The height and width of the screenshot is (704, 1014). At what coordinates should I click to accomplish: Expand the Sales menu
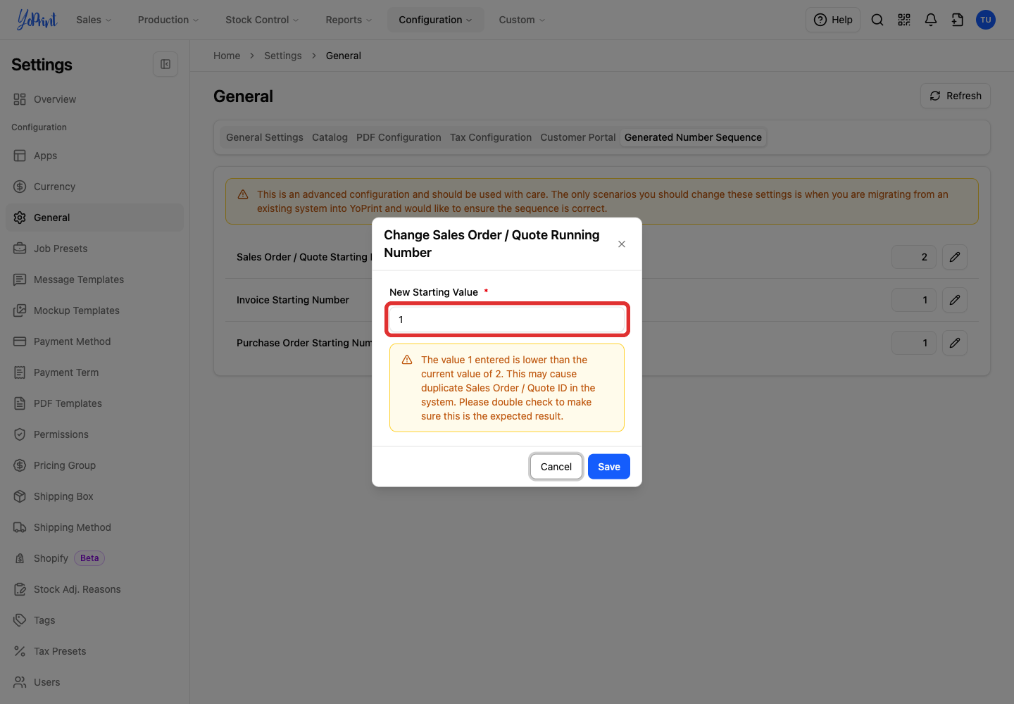tap(94, 20)
